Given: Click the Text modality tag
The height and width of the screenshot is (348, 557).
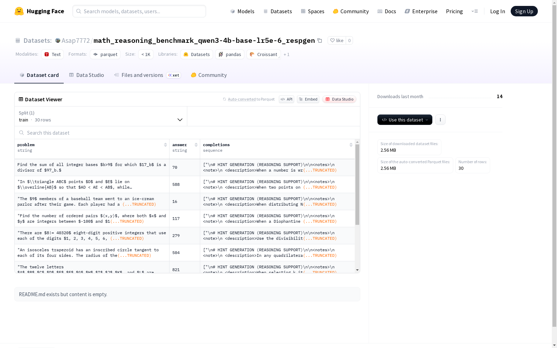Looking at the screenshot, I should pyautogui.click(x=53, y=54).
